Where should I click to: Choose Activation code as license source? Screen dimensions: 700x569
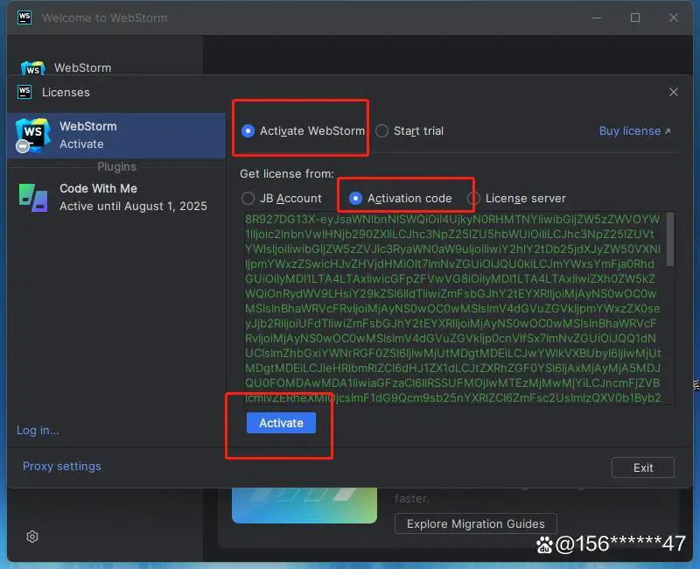click(355, 199)
